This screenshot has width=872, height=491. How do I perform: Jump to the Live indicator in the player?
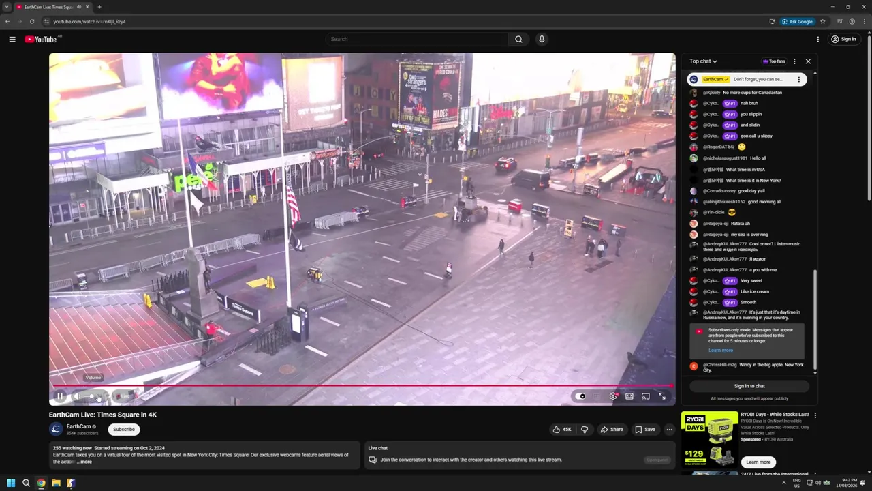(123, 396)
